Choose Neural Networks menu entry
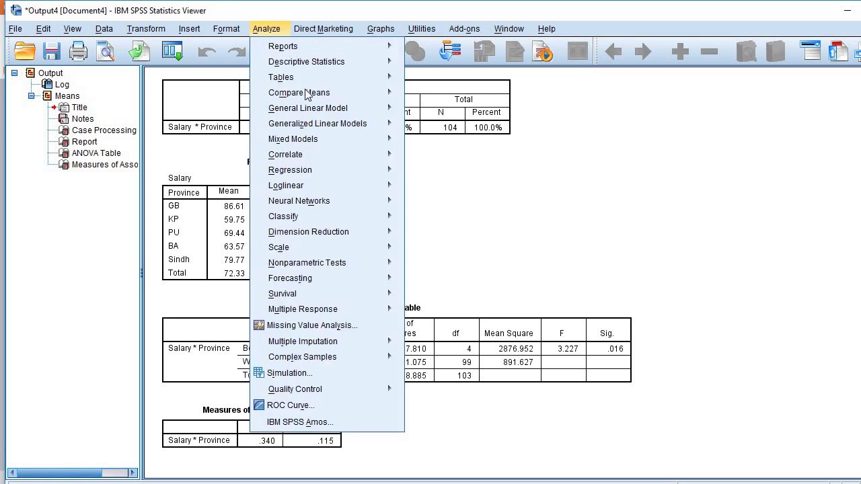Screen dimensions: 861x484 pyautogui.click(x=328, y=200)
